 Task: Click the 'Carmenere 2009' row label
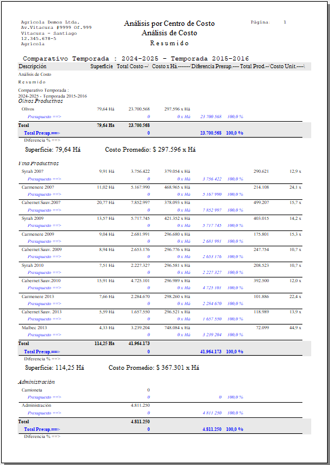coord(38,235)
